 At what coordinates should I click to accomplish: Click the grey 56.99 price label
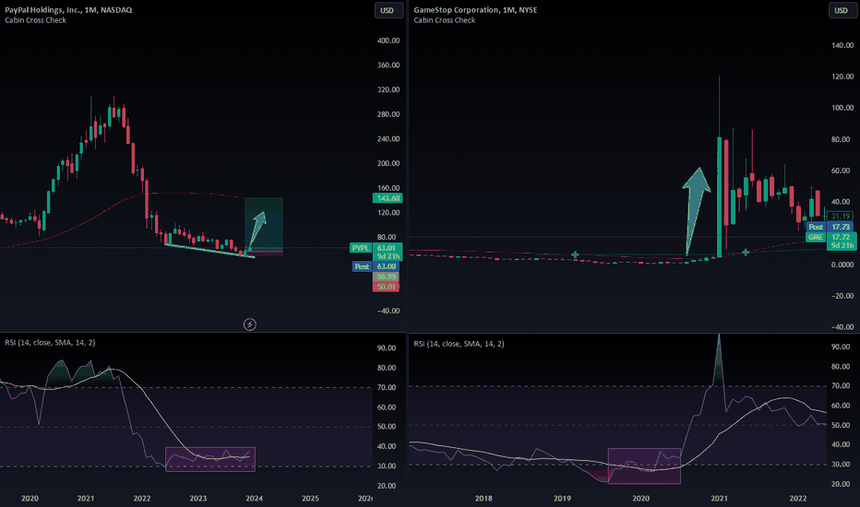[x=386, y=277]
